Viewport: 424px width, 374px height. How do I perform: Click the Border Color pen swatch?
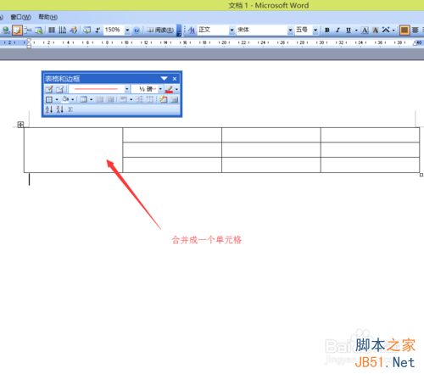pyautogui.click(x=169, y=89)
